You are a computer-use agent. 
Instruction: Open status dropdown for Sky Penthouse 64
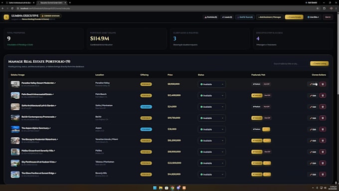(212, 163)
